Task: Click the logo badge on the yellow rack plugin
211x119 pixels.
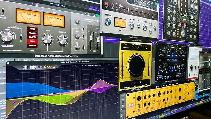Action: pyautogui.click(x=130, y=105)
